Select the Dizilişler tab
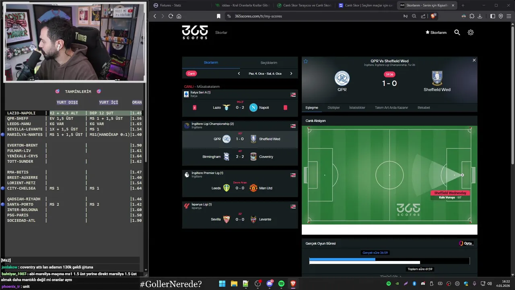The height and width of the screenshot is (290, 515). pos(334,108)
